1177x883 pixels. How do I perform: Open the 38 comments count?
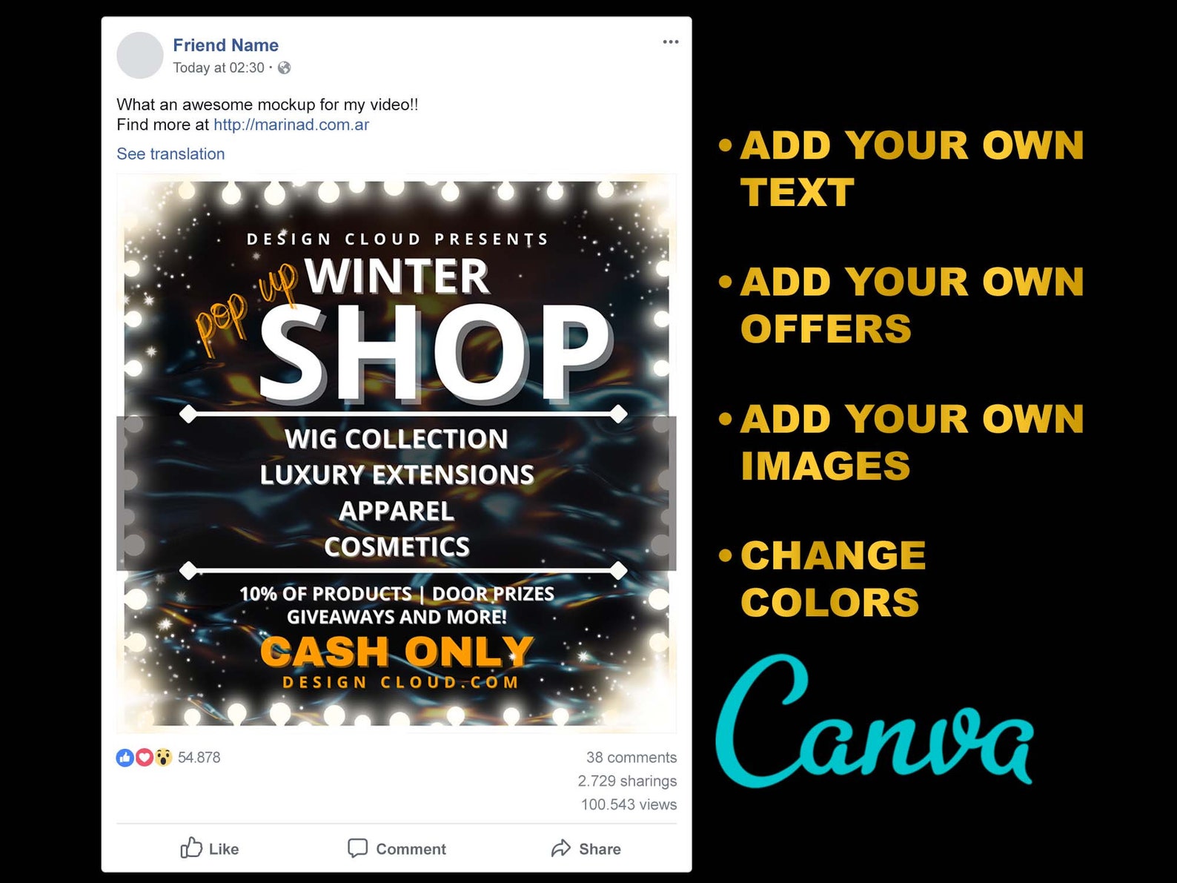pos(631,757)
